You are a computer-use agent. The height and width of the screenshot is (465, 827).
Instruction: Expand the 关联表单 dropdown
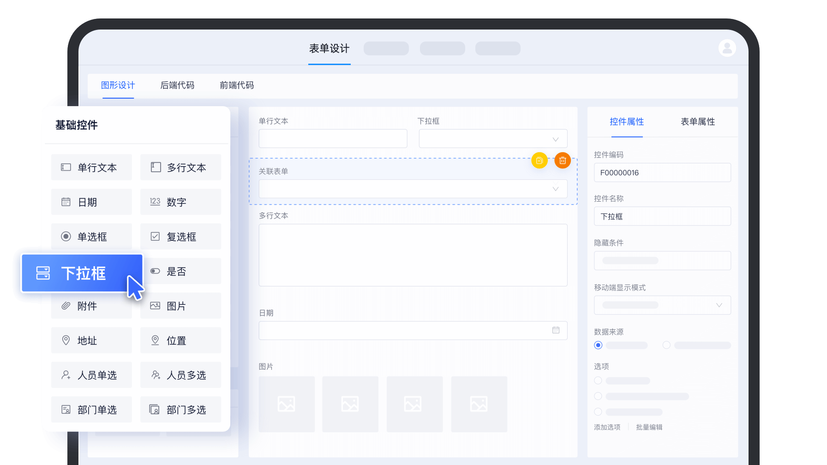(555, 189)
